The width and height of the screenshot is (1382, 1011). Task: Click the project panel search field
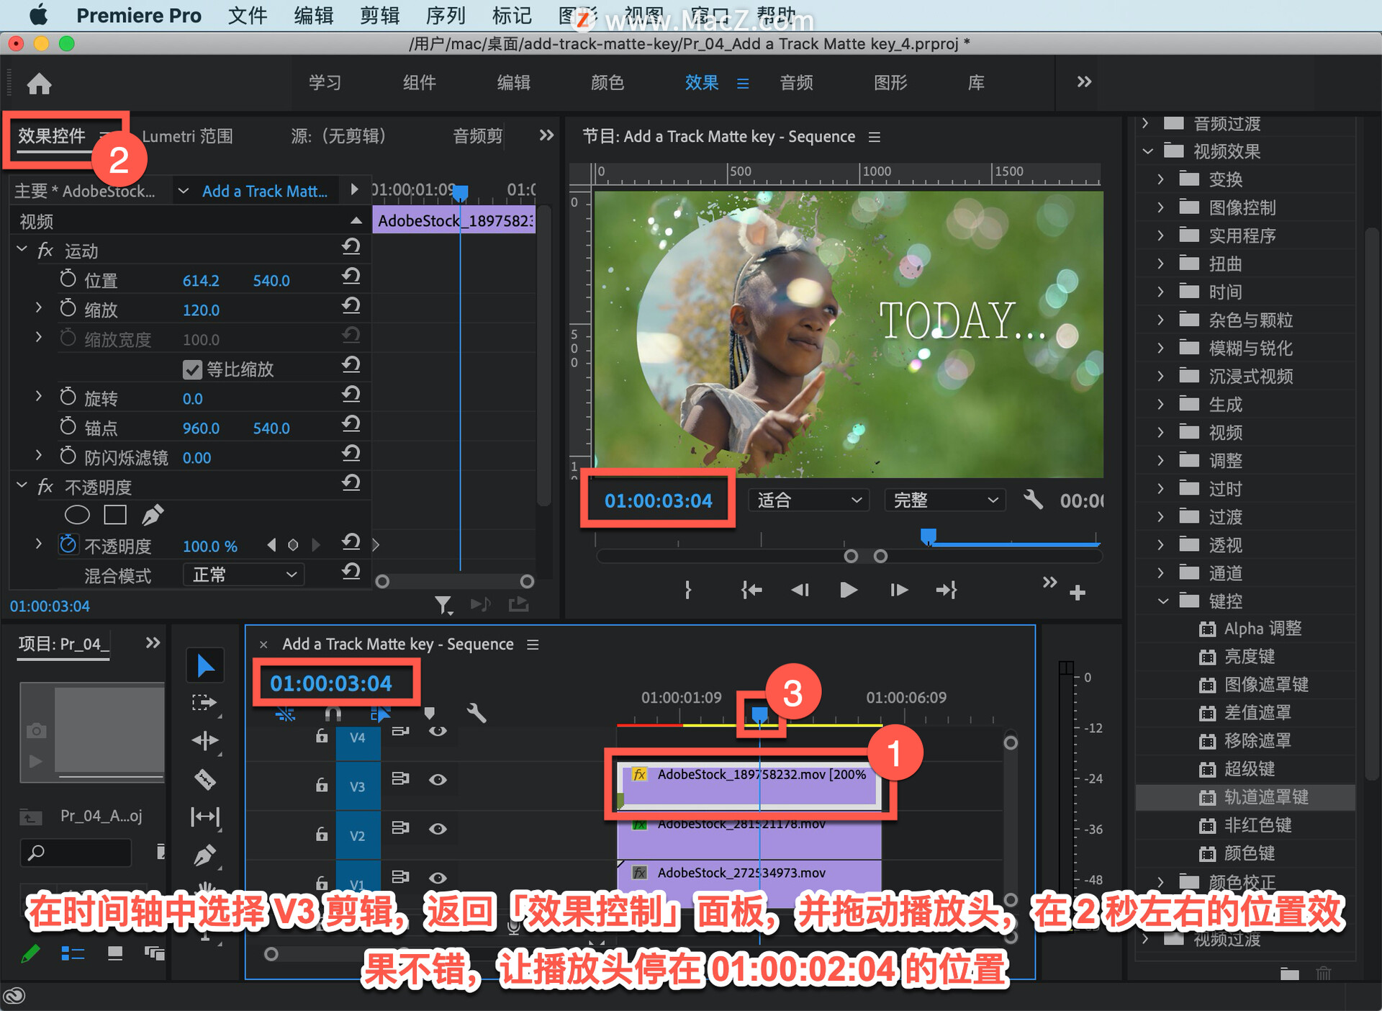coord(76,853)
